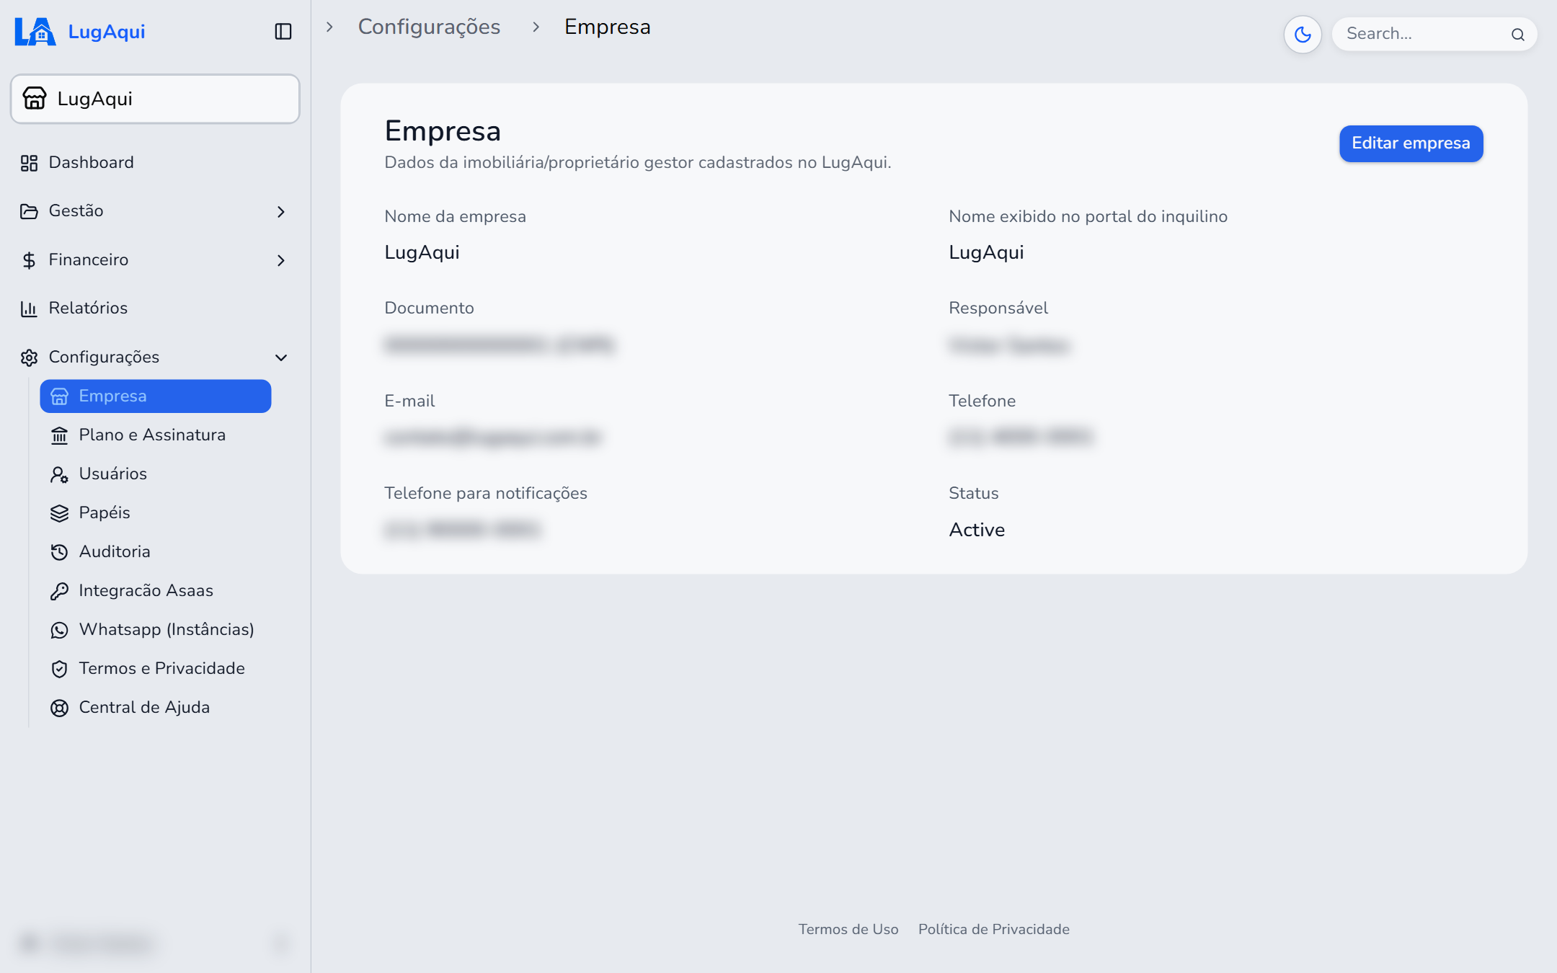Click the Dashboard grid icon

29,163
